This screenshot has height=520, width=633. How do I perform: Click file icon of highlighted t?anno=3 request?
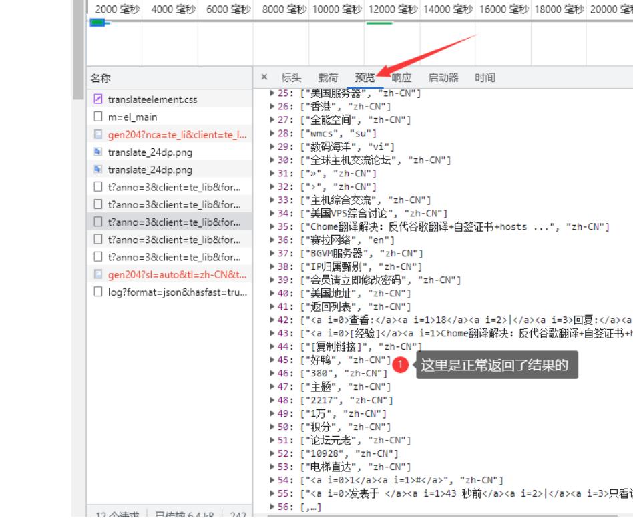pos(97,222)
